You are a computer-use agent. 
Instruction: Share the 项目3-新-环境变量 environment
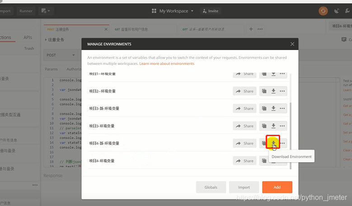pos(244,108)
